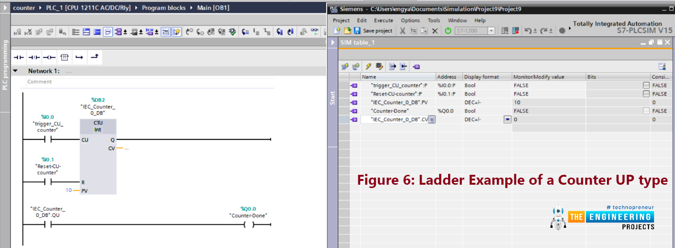Screen dimensions: 675x248
Task: Click the Display format column header
Action: (x=487, y=77)
